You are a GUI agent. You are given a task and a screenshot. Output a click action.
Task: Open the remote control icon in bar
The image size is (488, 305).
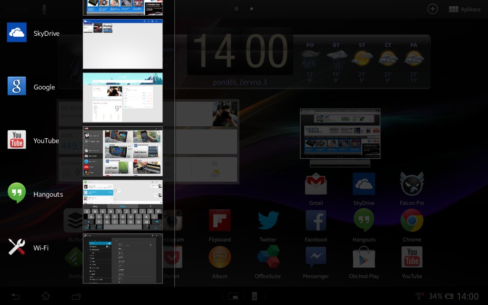(254, 296)
